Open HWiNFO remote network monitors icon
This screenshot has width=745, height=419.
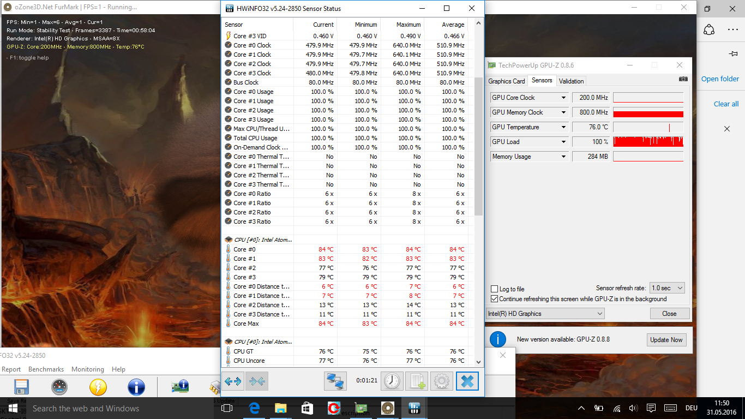click(x=335, y=381)
